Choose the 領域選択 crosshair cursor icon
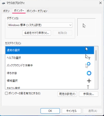Screen dimensions: 104x116 [x=89, y=81]
